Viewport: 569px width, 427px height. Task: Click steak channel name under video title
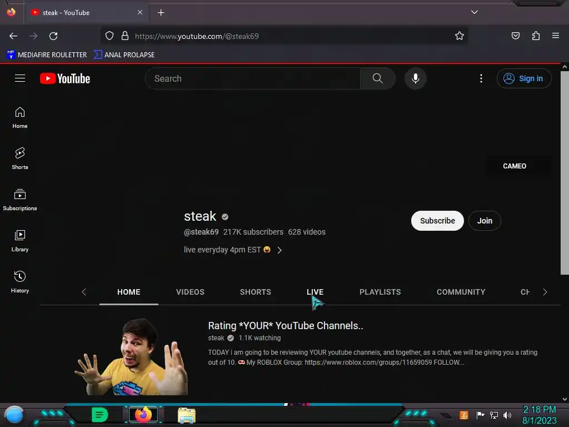pos(216,338)
